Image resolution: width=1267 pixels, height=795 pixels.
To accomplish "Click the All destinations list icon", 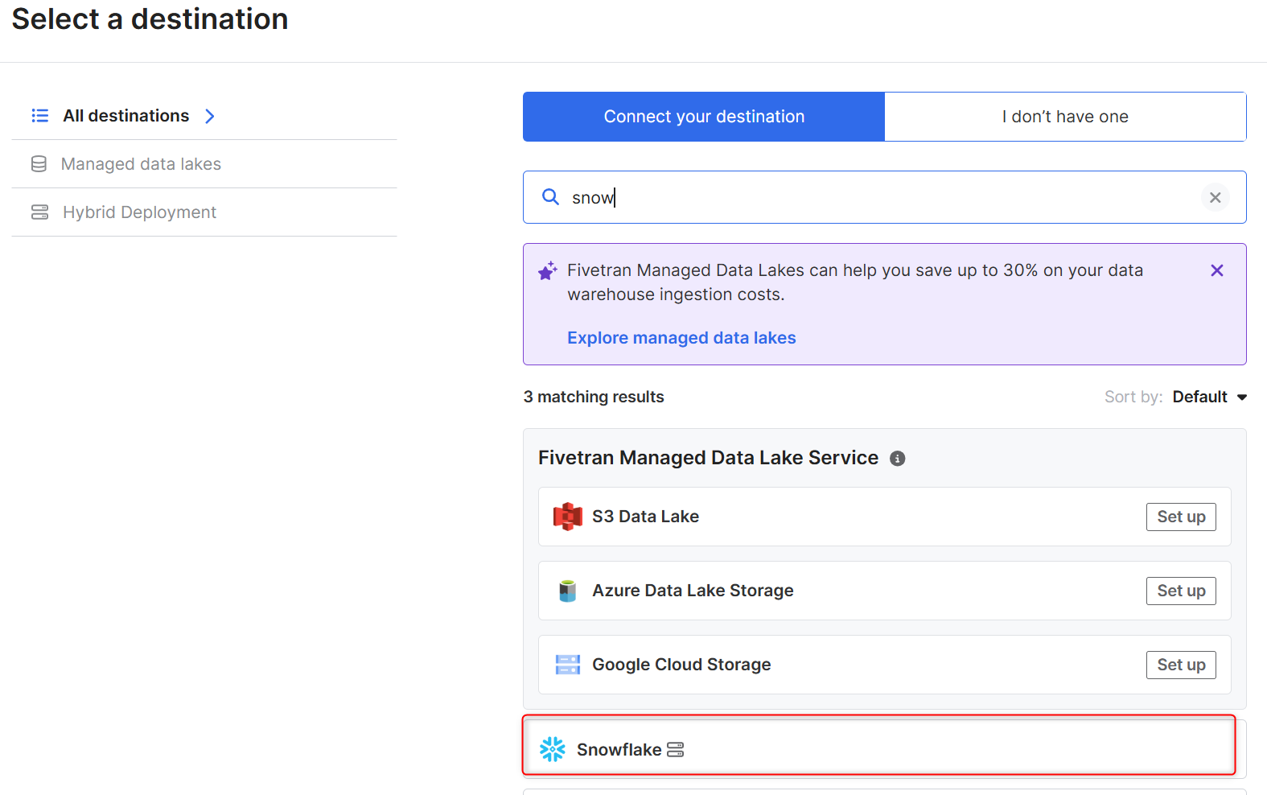I will coord(40,116).
